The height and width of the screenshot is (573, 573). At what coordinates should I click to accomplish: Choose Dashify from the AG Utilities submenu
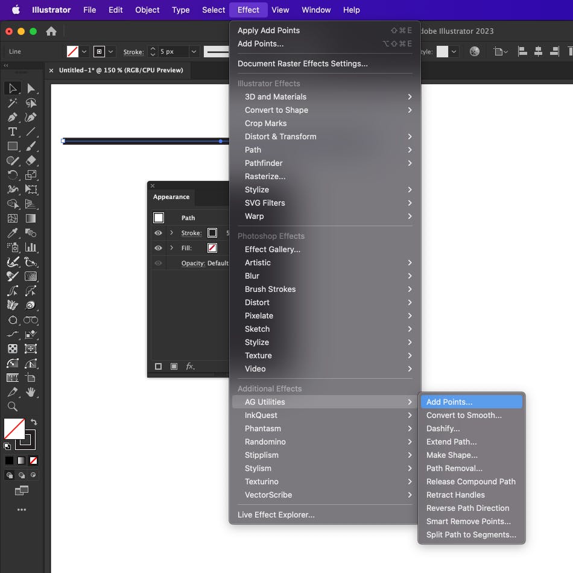[443, 428]
